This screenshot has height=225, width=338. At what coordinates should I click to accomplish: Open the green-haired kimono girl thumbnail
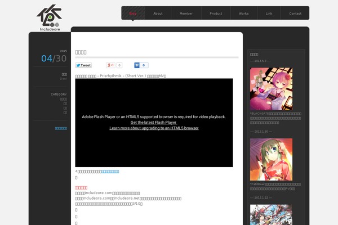(271, 159)
